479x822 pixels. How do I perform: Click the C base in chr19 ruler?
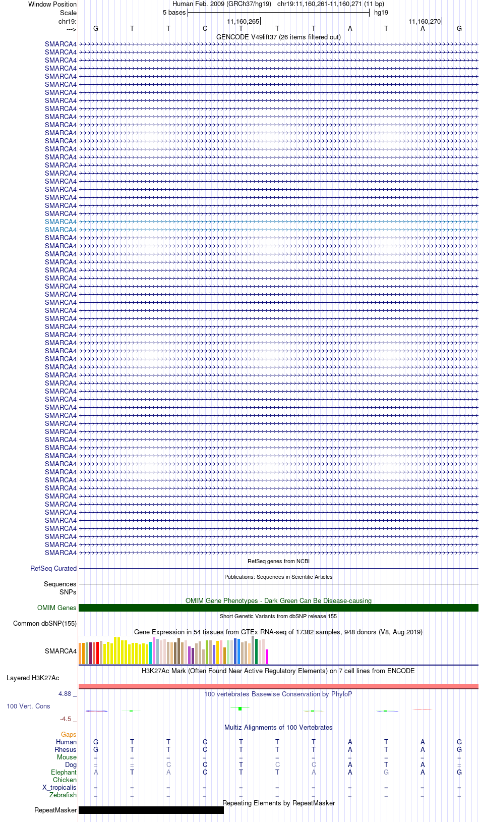pos(205,28)
